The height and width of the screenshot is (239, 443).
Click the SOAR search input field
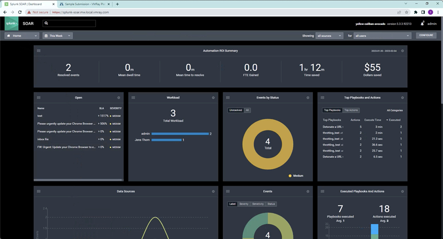[69, 24]
